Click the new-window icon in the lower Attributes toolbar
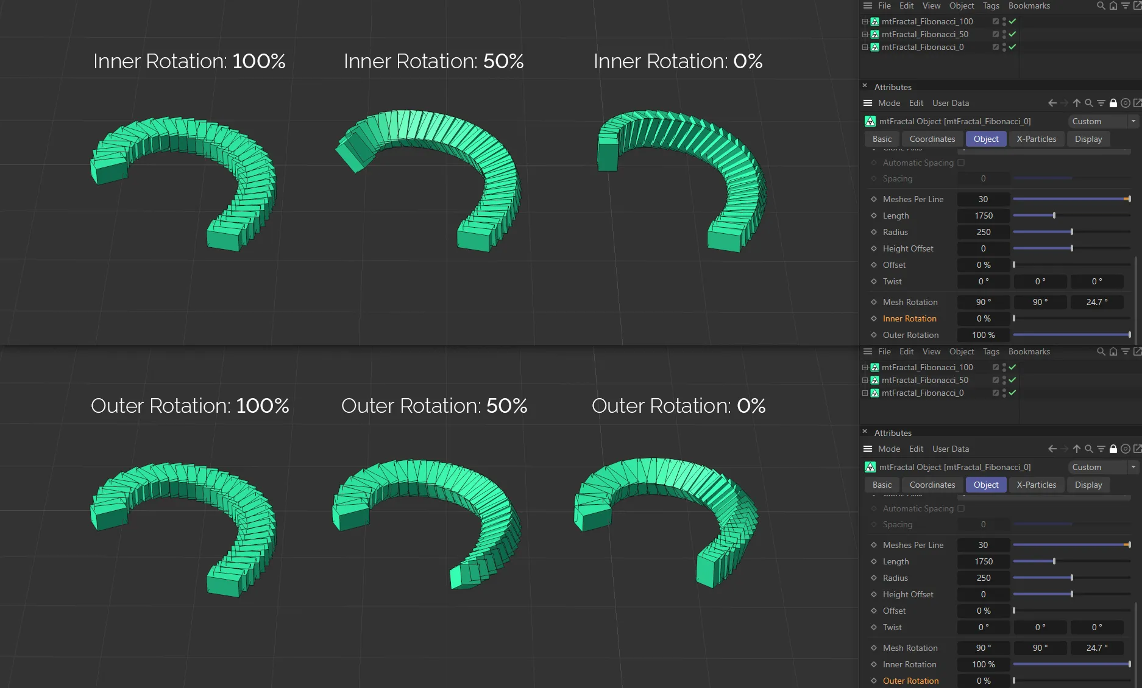The width and height of the screenshot is (1142, 688). [1137, 449]
